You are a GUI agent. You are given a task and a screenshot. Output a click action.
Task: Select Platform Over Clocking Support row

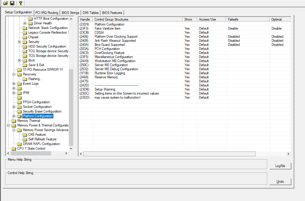point(185,37)
